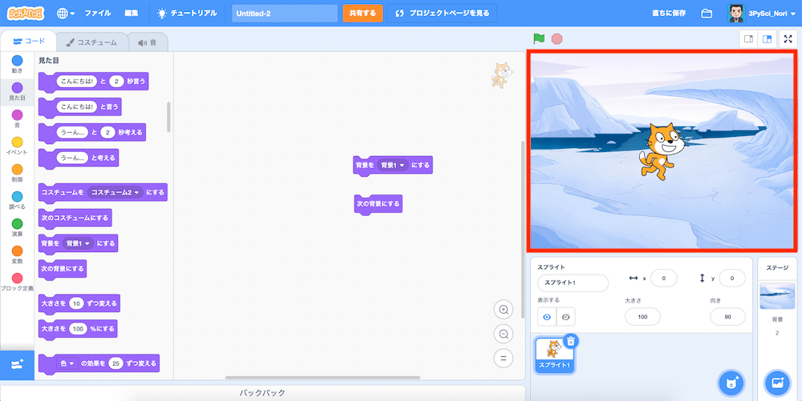802x401 pixels.
Task: Click 直ちに保存 save now link
Action: 669,14
